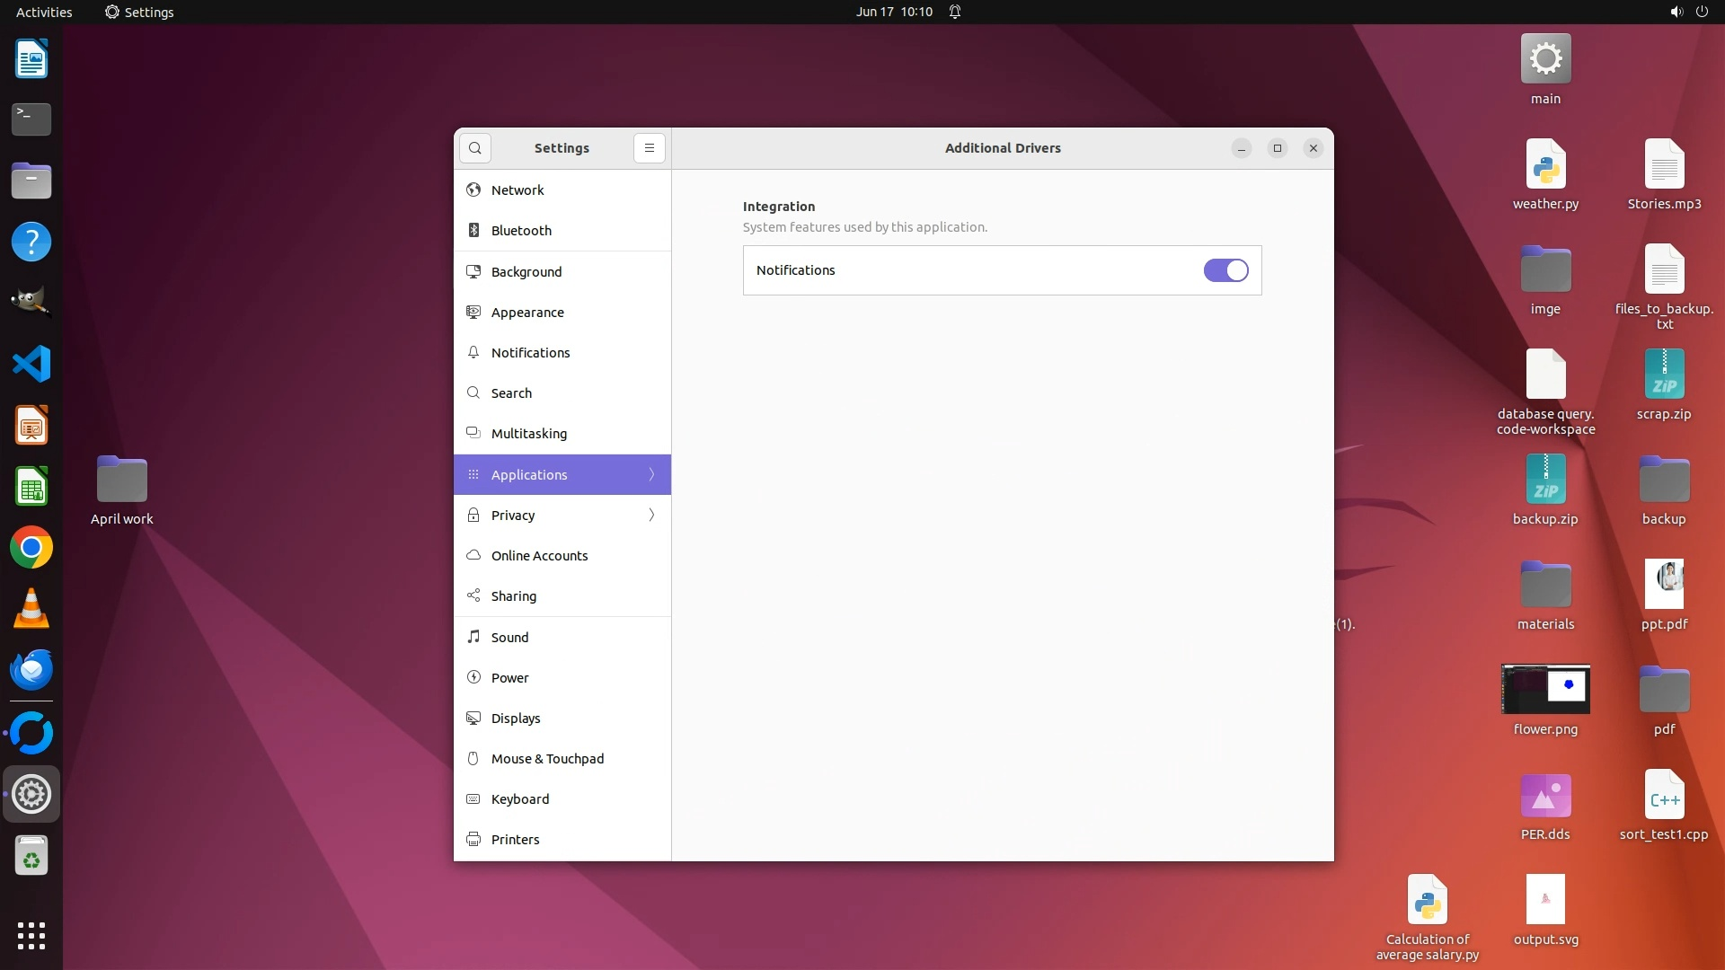Click the Sharing icon in the sidebar
The image size is (1725, 970).
473,596
